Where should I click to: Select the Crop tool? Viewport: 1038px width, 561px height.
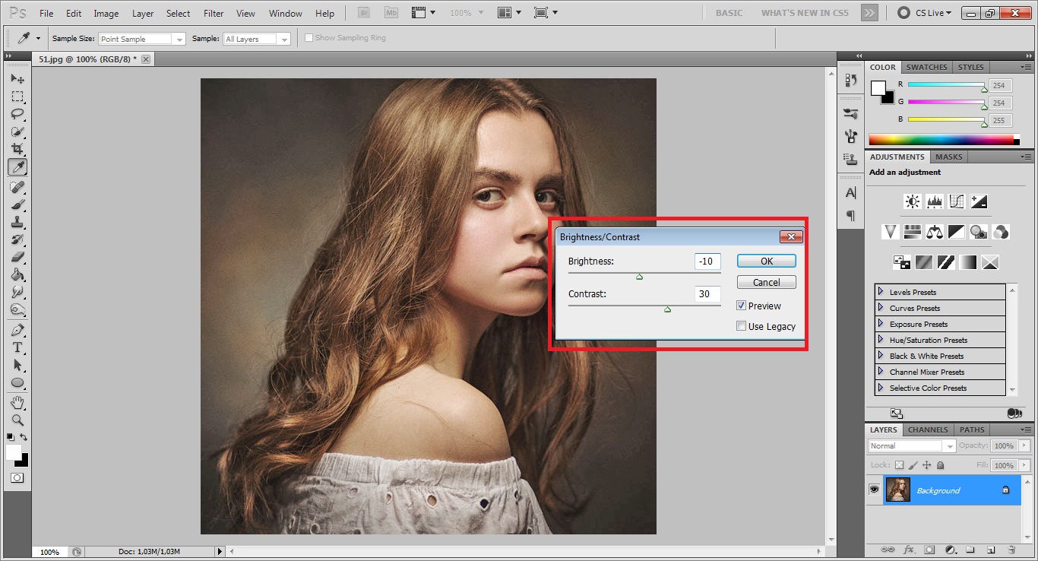pos(17,149)
